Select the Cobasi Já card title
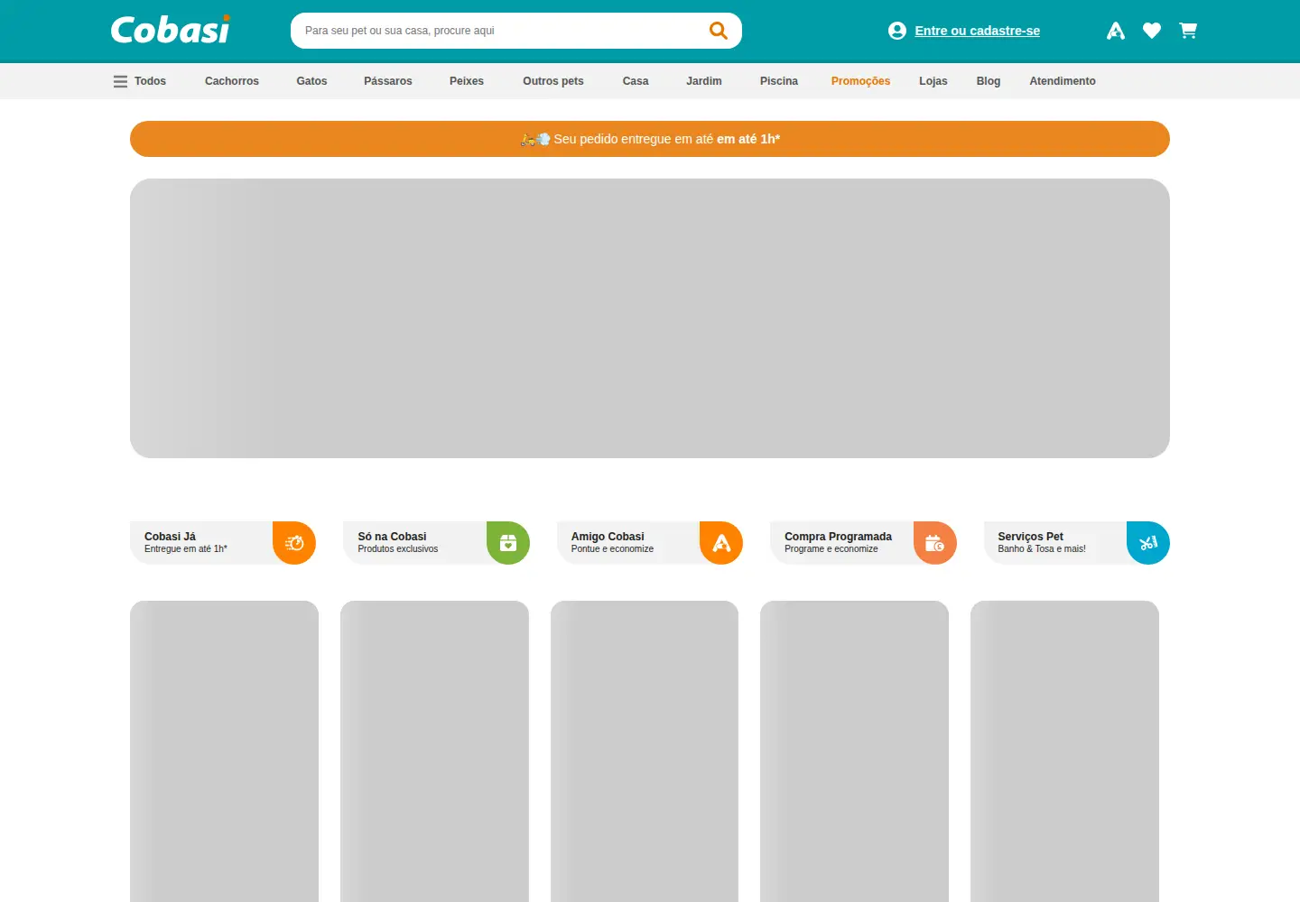The height and width of the screenshot is (902, 1300). [170, 537]
